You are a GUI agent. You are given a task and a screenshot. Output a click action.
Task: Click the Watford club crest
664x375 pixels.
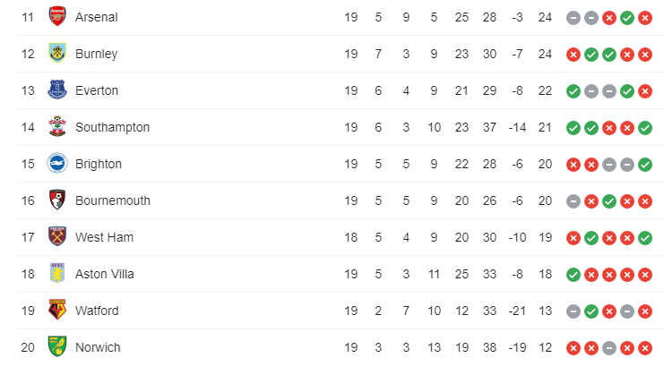click(57, 311)
